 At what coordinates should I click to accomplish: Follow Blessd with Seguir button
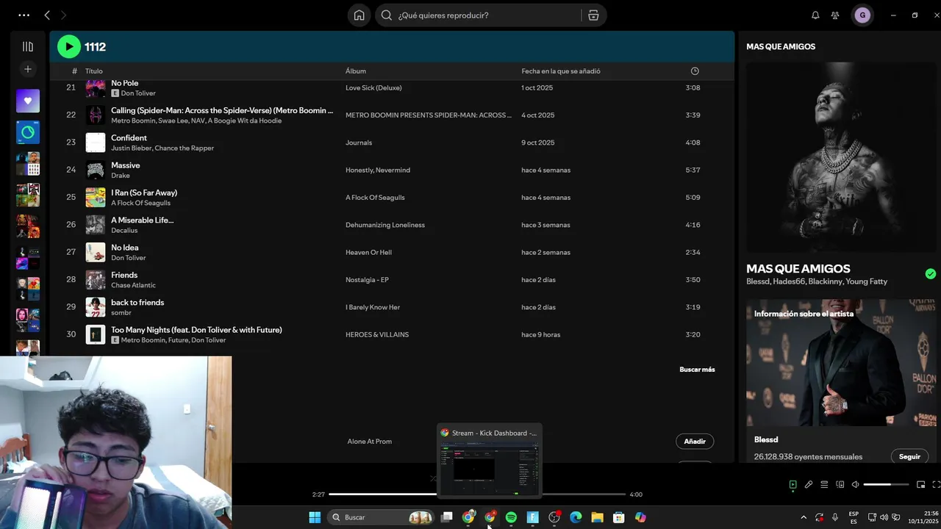tap(909, 456)
